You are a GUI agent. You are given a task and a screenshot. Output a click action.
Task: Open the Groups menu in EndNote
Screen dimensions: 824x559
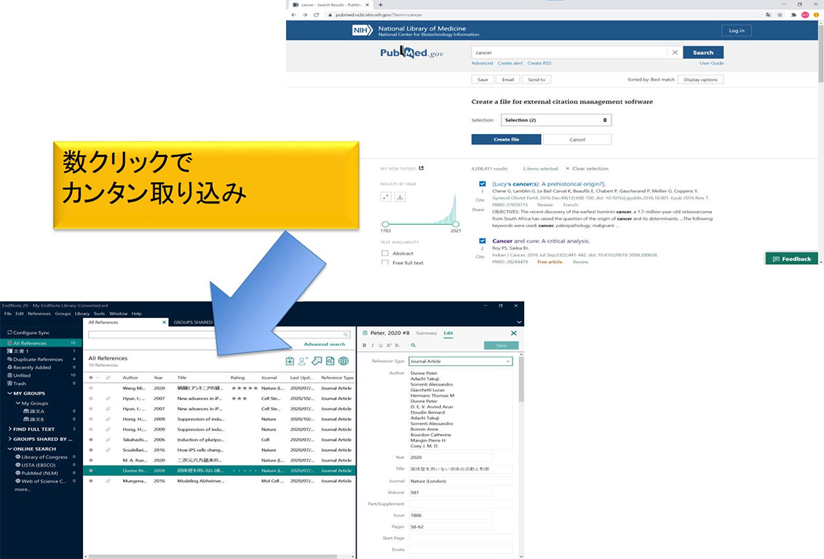pos(63,314)
